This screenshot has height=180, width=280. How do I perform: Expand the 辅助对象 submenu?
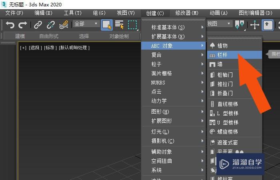point(173,152)
